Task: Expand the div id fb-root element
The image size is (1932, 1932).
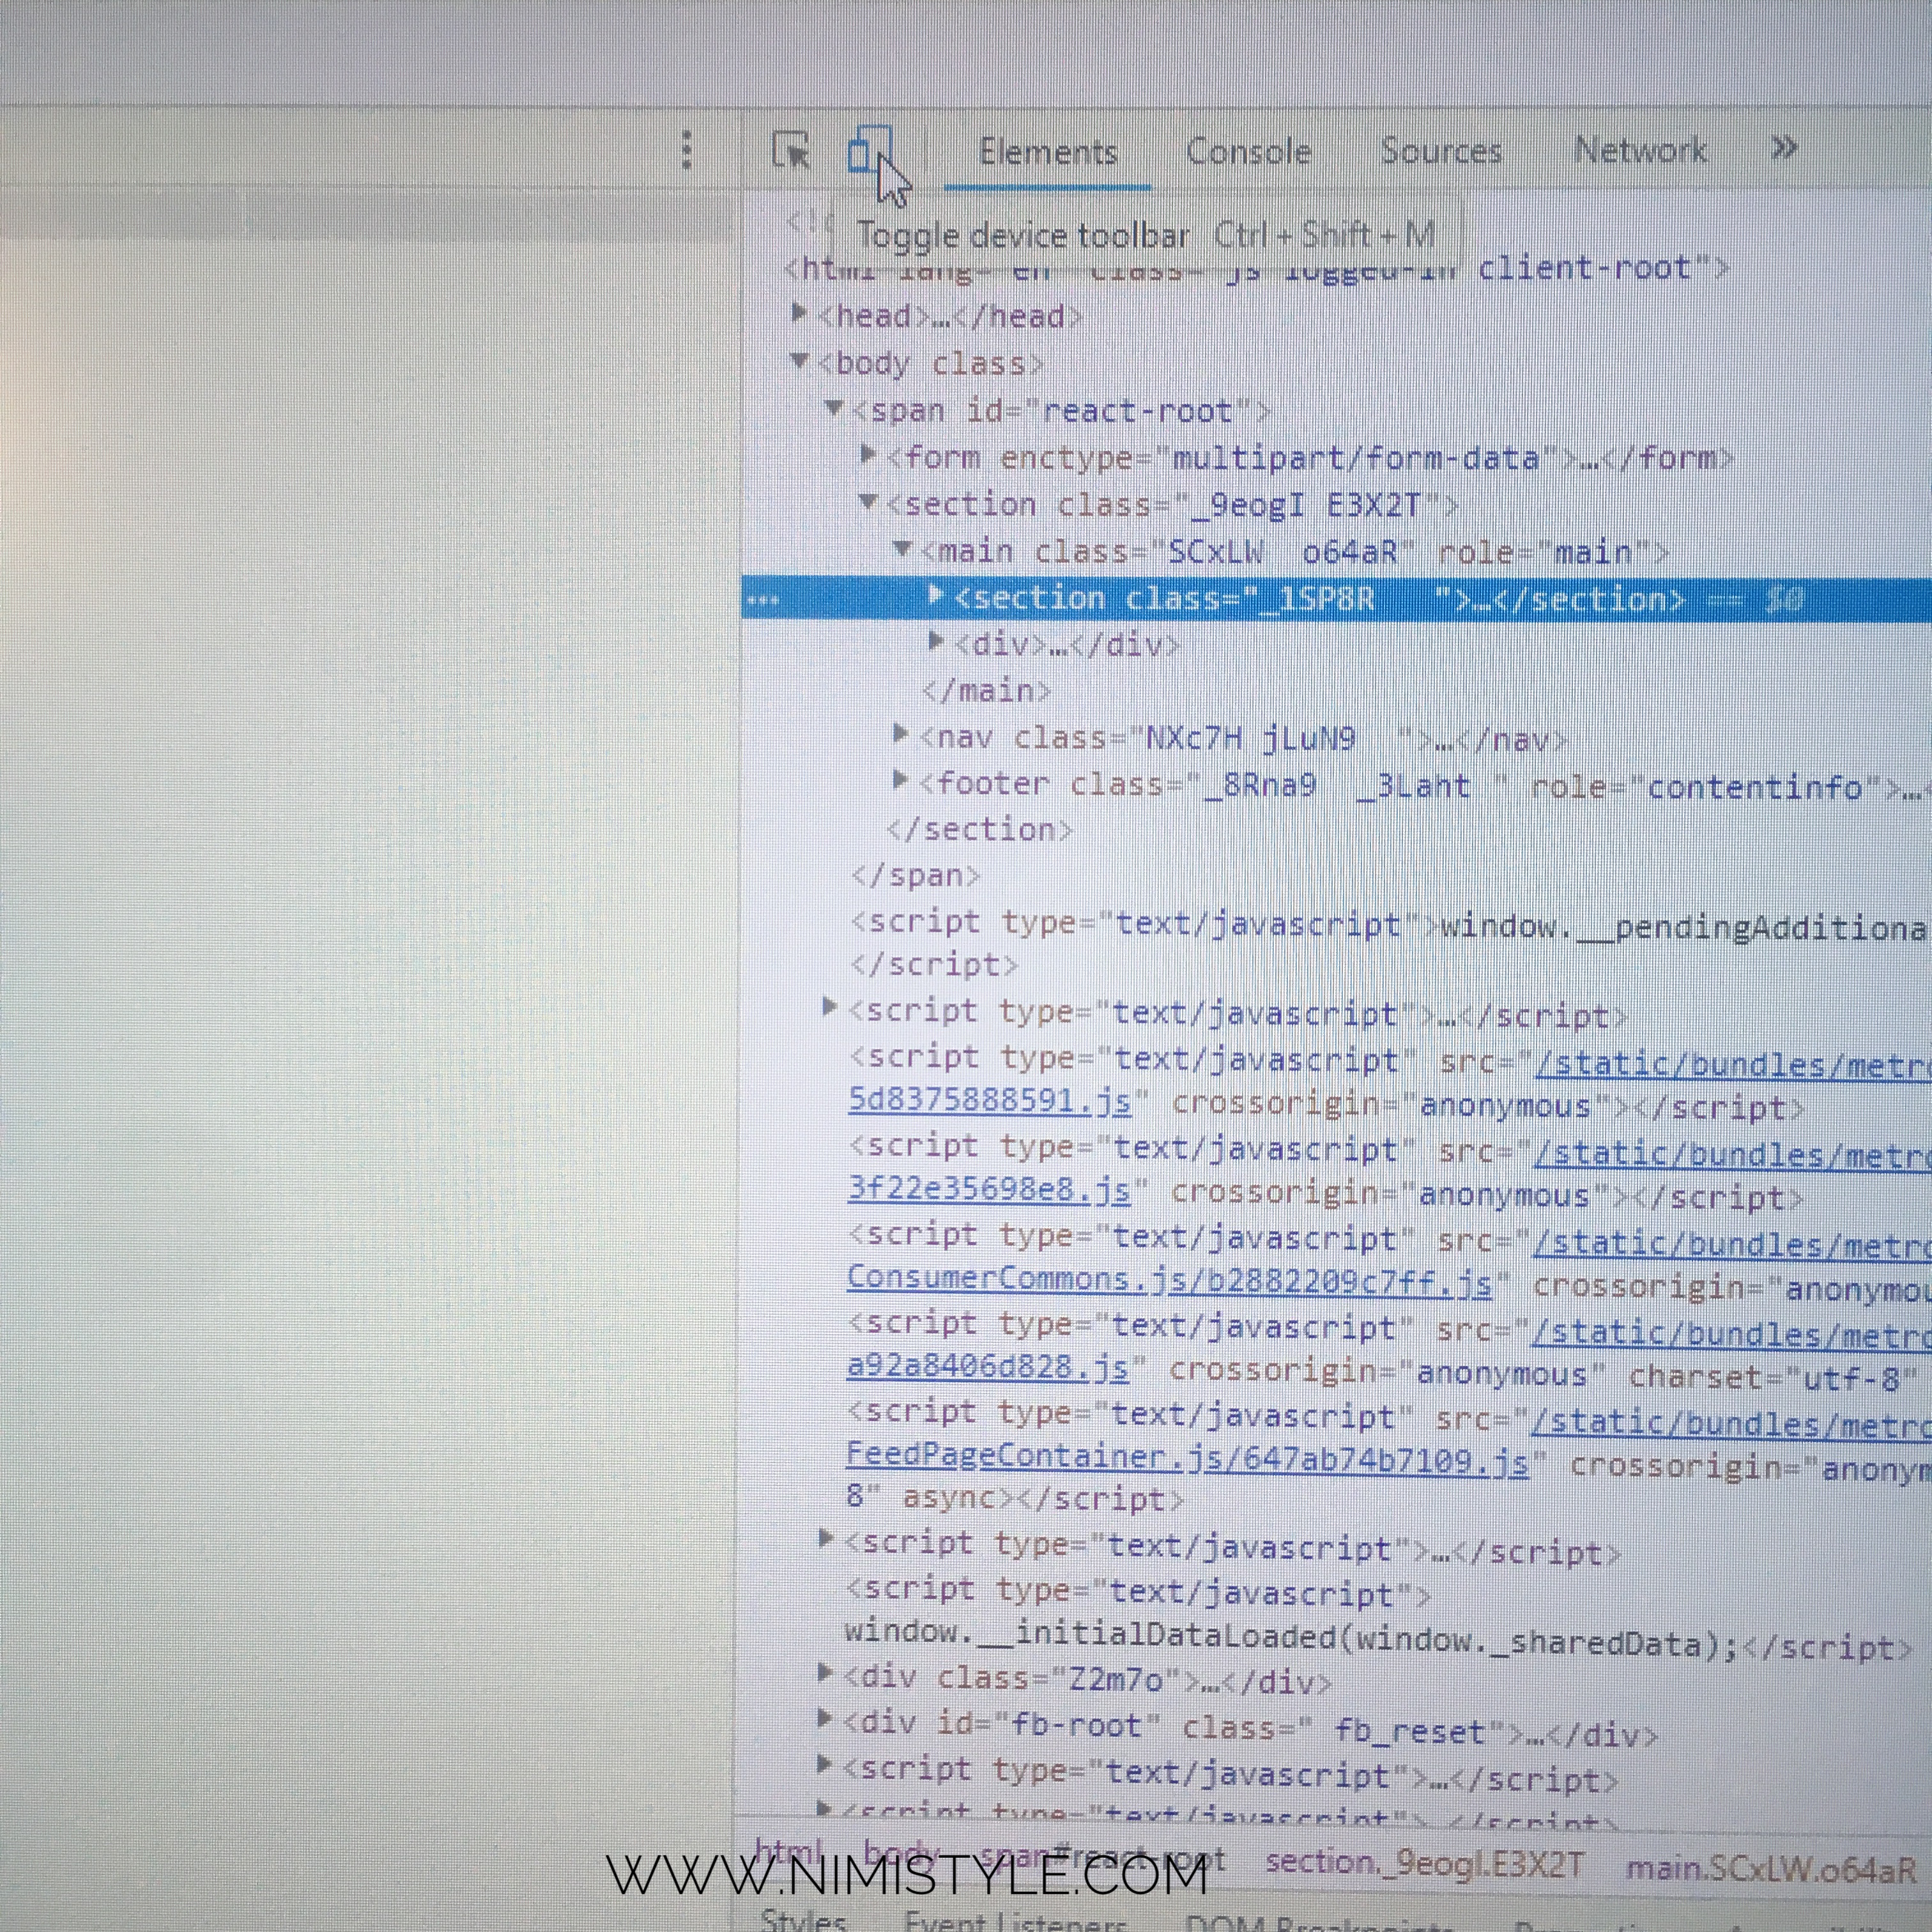Action: pyautogui.click(x=825, y=1718)
